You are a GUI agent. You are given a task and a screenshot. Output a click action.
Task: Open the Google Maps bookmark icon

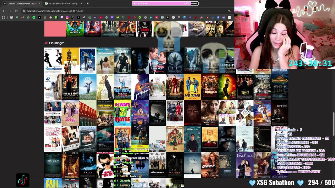click(17, 17)
